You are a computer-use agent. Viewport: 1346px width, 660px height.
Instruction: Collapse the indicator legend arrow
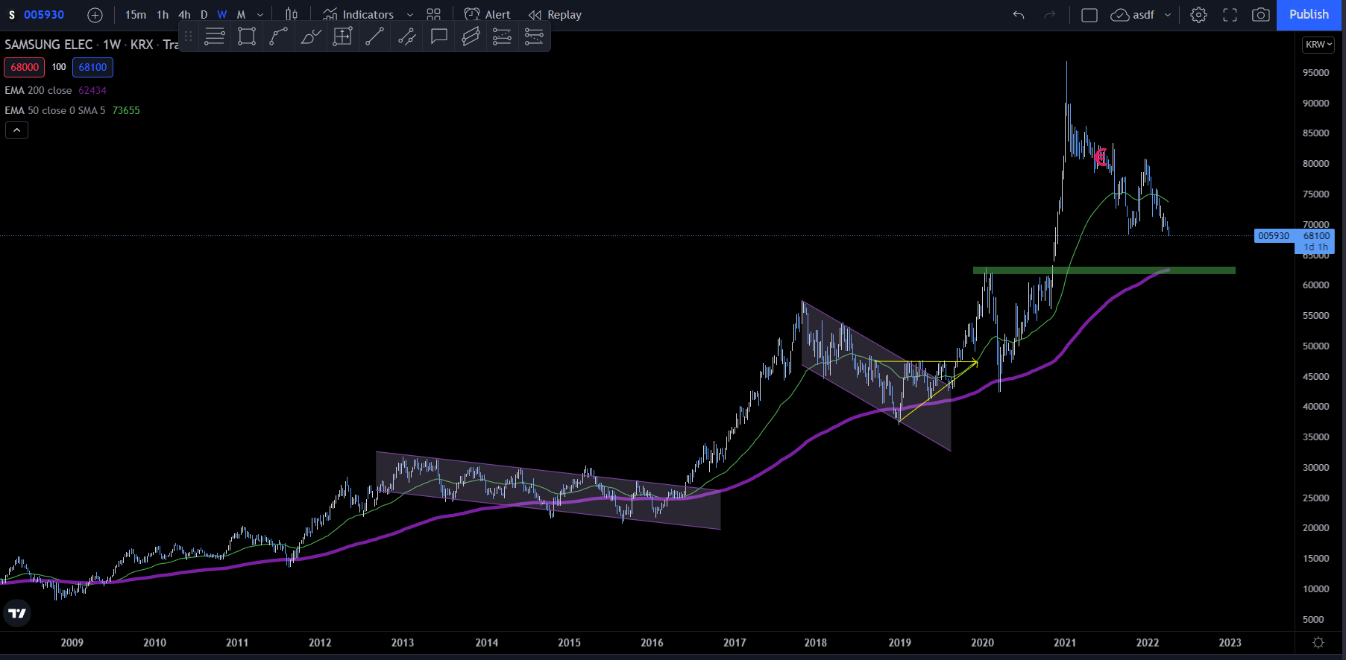click(16, 130)
